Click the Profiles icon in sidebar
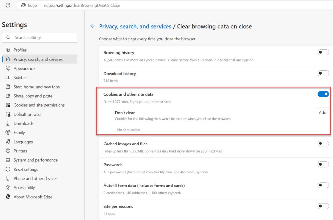This screenshot has height=220, width=333. 8,50
